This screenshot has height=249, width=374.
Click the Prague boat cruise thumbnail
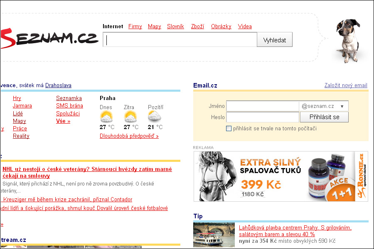pyautogui.click(x=214, y=235)
